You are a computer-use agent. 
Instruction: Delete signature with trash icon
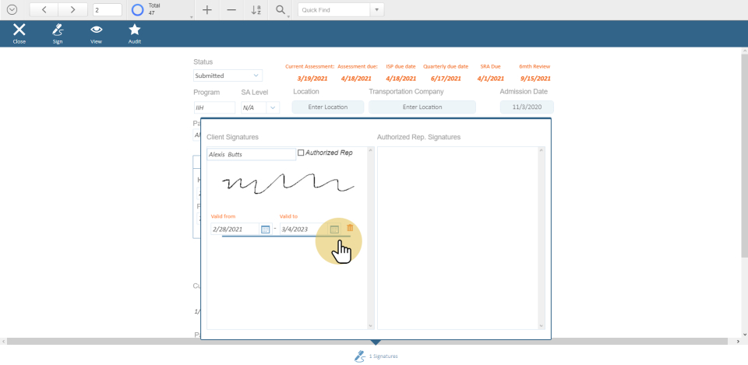[350, 228]
